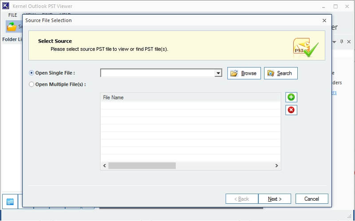Click the Next button
This screenshot has width=355, height=221.
coord(275,198)
